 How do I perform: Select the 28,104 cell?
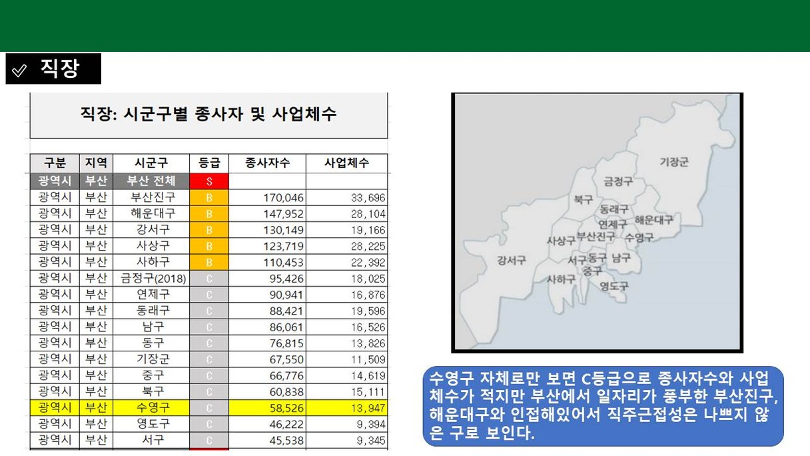point(346,213)
